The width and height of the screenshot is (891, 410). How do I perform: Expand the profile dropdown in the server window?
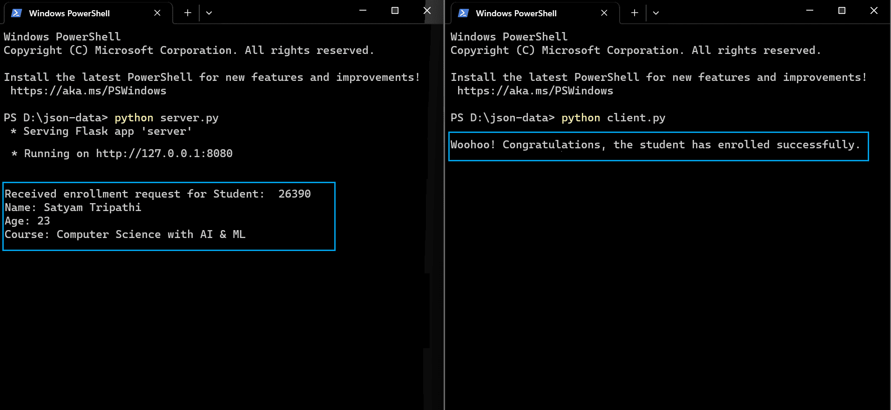[209, 13]
